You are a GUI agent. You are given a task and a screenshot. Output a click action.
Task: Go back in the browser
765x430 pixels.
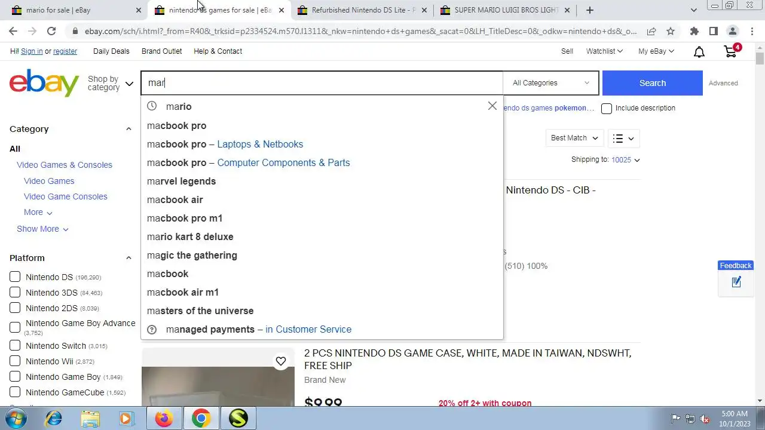(x=13, y=31)
